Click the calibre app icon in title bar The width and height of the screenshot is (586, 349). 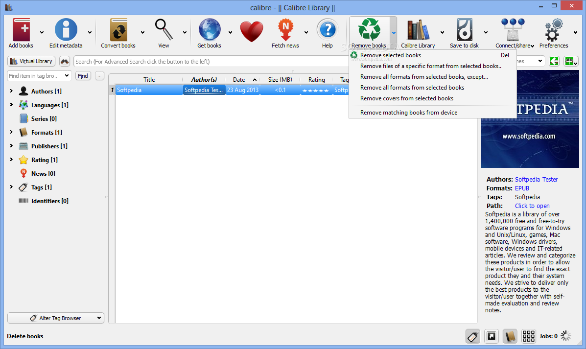point(9,7)
